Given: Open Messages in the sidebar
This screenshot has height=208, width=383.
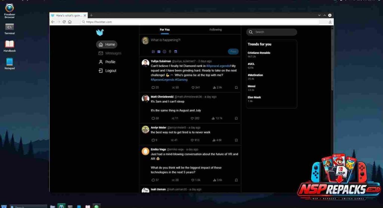Looking at the screenshot, I should tap(110, 53).
